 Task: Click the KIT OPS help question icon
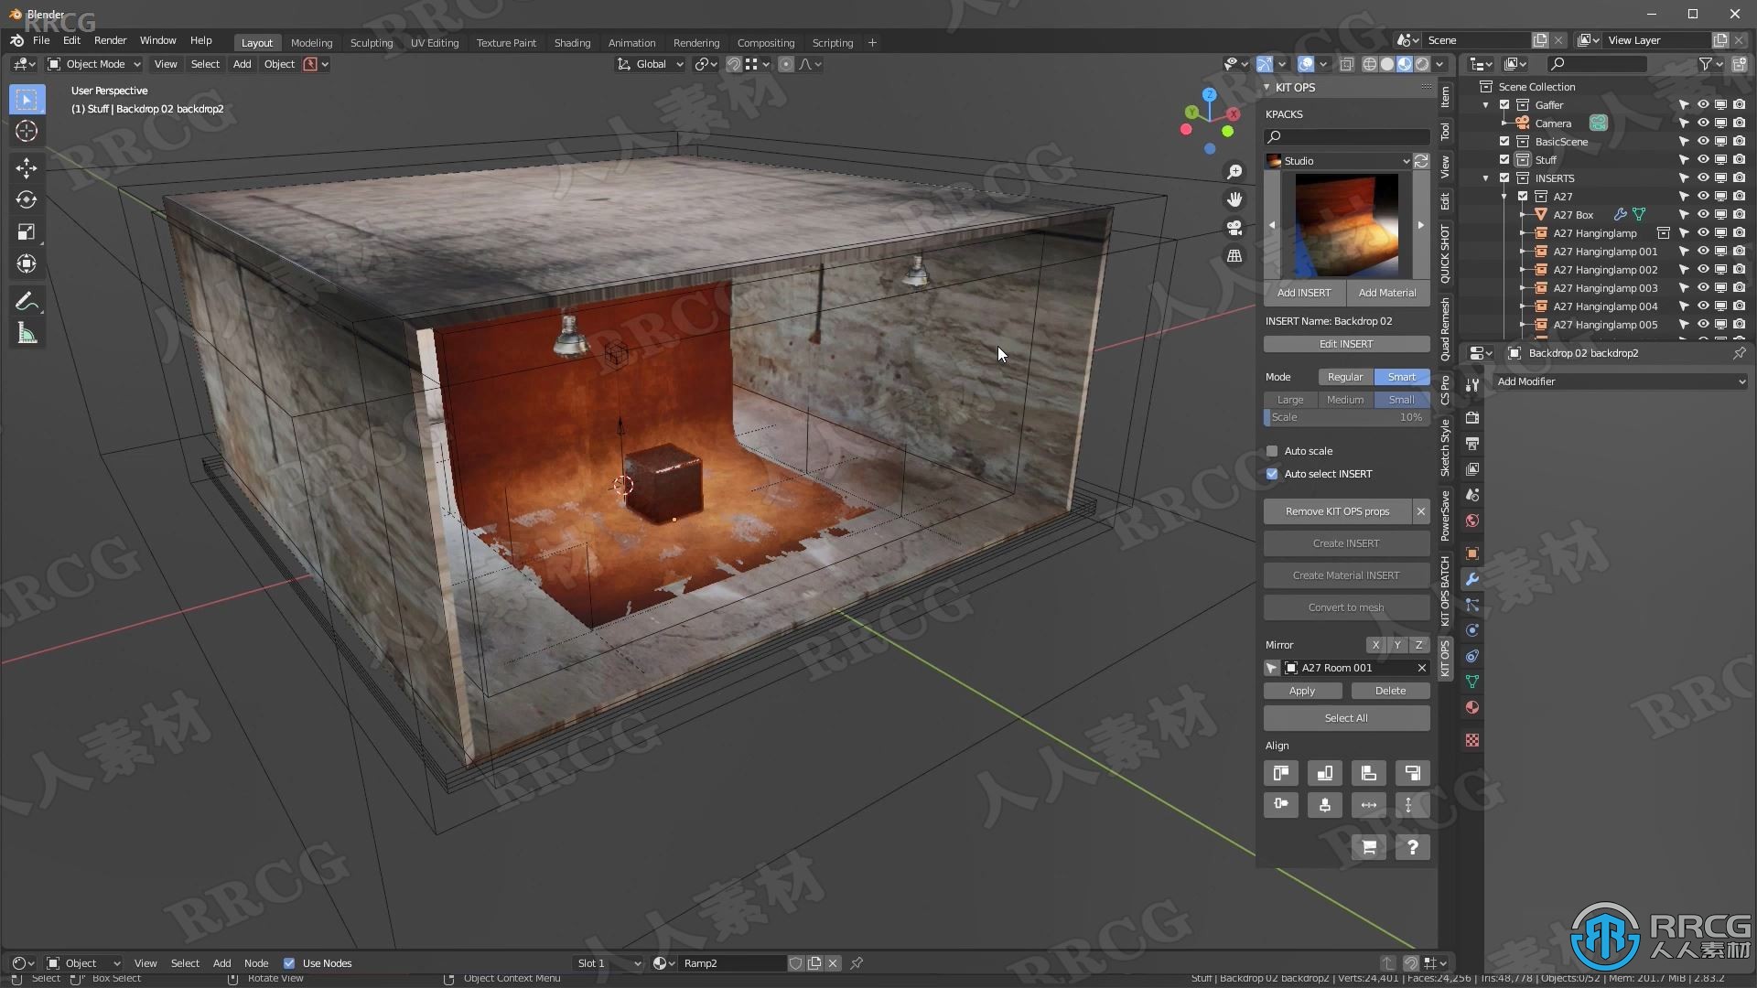(1412, 847)
